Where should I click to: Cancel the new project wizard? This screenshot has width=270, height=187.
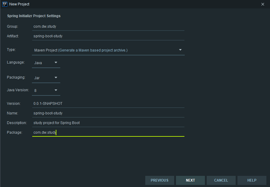pyautogui.click(x=221, y=180)
